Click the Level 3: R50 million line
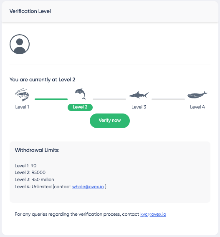This screenshot has width=220, height=237. tap(34, 179)
